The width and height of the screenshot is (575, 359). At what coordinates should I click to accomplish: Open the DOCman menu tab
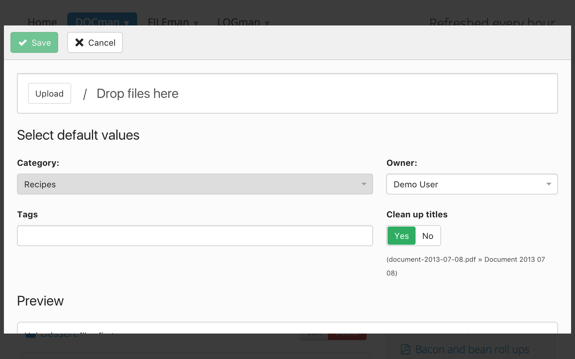(x=102, y=21)
